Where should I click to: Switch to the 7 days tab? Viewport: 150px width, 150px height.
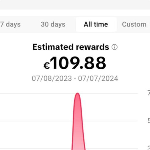coord(10,24)
